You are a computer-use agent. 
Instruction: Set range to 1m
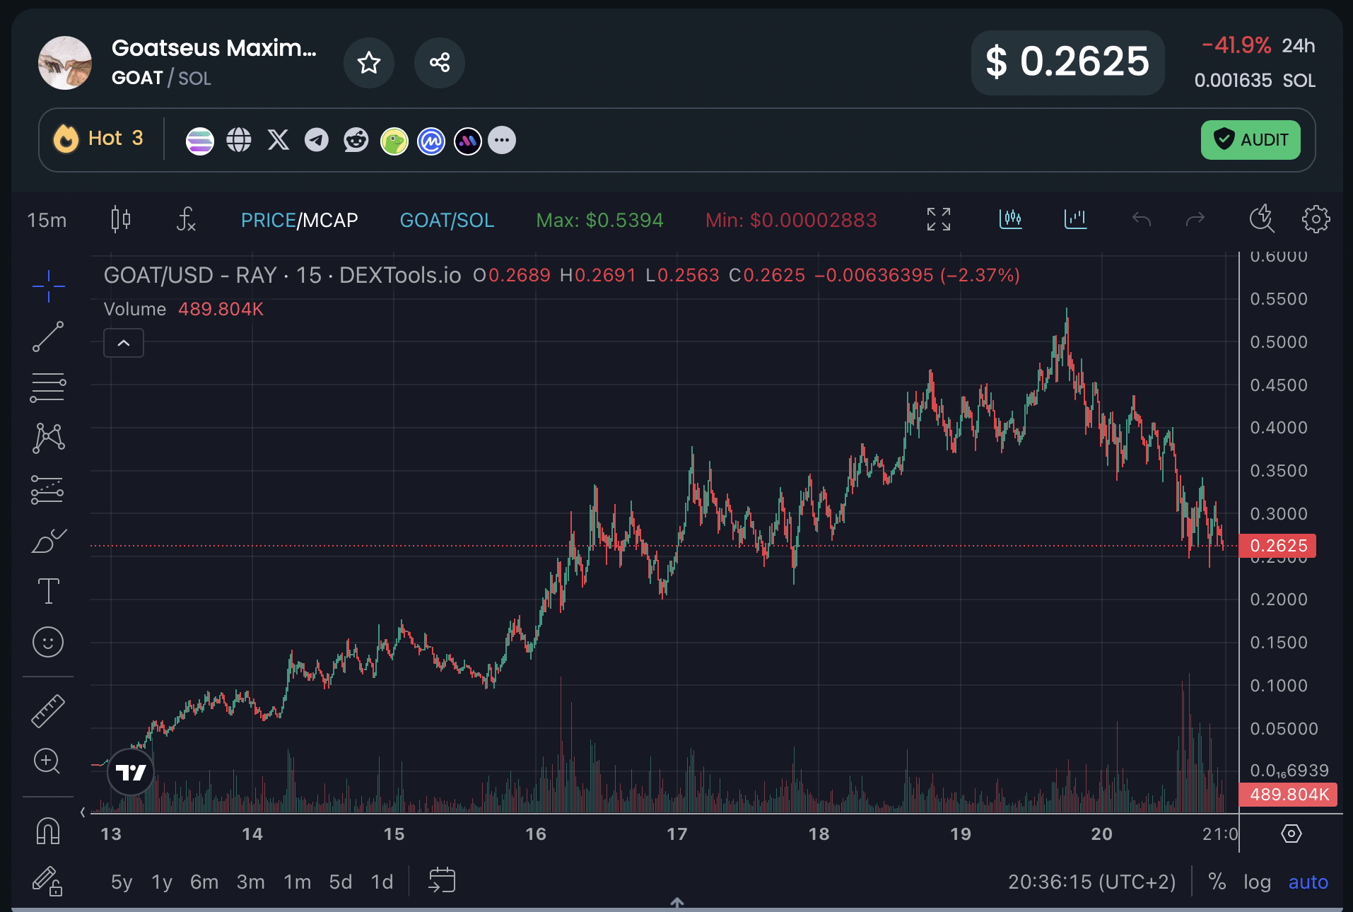click(x=298, y=882)
